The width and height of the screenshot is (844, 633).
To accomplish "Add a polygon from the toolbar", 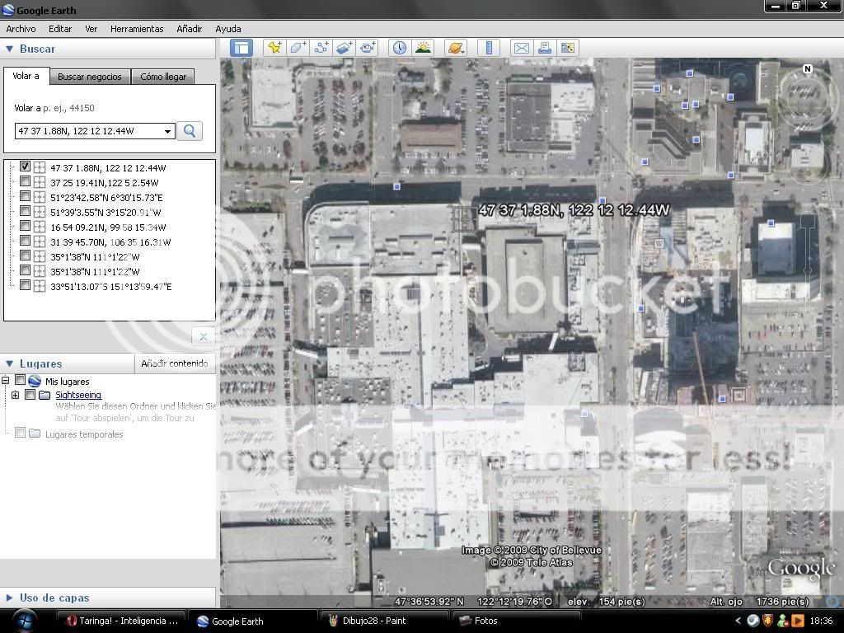I will tap(298, 48).
